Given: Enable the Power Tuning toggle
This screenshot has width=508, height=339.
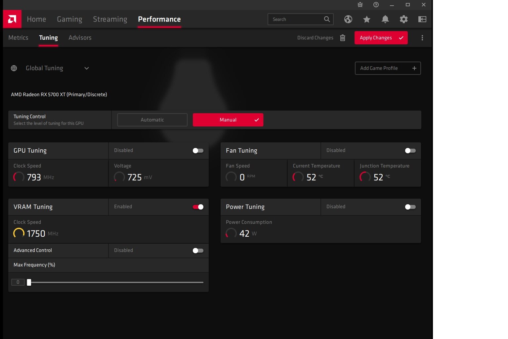Looking at the screenshot, I should coord(410,207).
